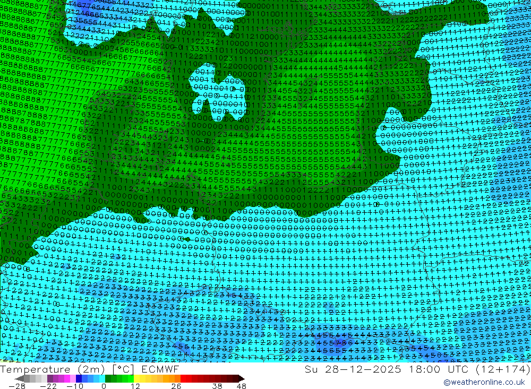Pick the cyan swatch left of 0
The width and height of the screenshot is (531, 389).
(101, 378)
